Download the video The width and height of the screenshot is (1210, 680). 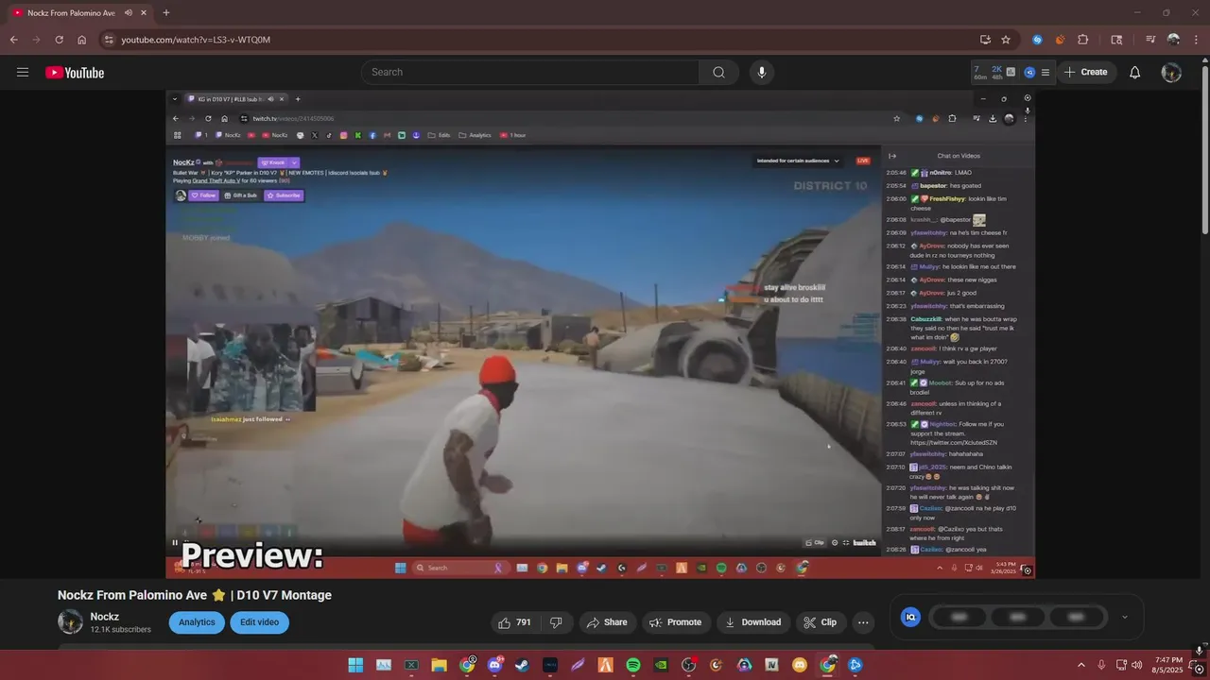tap(753, 622)
